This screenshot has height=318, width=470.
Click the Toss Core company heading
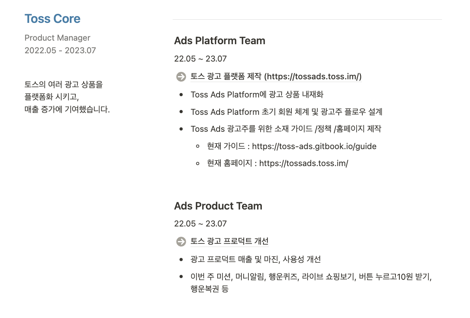coord(52,19)
